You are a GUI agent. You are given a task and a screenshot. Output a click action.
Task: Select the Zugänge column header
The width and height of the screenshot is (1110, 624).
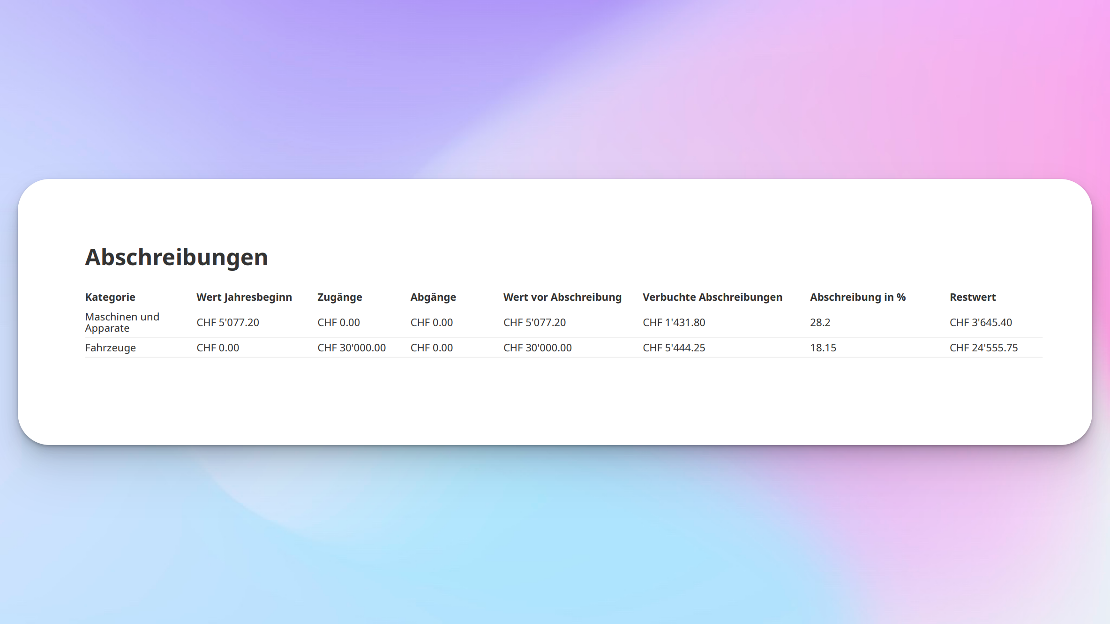coord(340,297)
